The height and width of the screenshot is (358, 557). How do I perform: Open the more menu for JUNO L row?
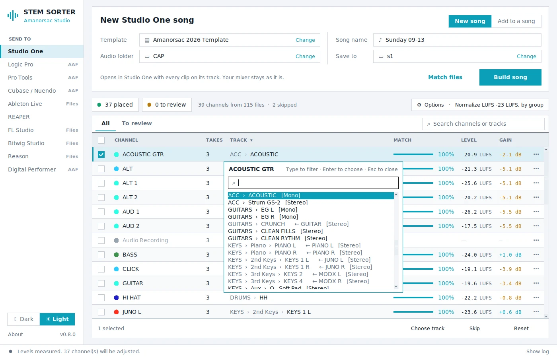(x=536, y=312)
